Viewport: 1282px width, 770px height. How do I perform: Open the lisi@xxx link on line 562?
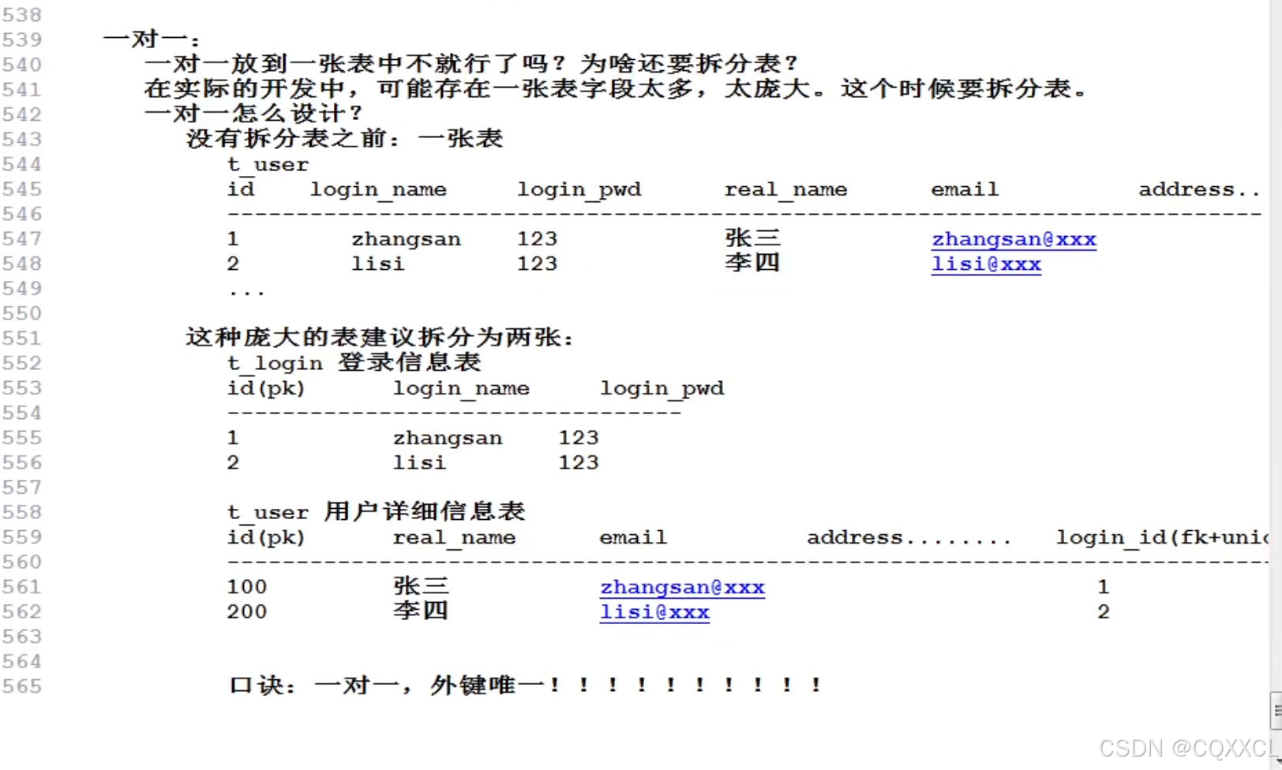654,612
